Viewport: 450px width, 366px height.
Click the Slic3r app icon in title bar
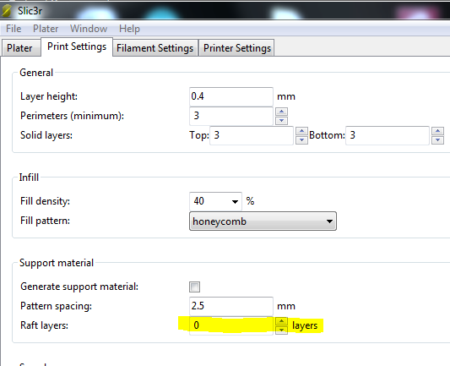tap(7, 11)
